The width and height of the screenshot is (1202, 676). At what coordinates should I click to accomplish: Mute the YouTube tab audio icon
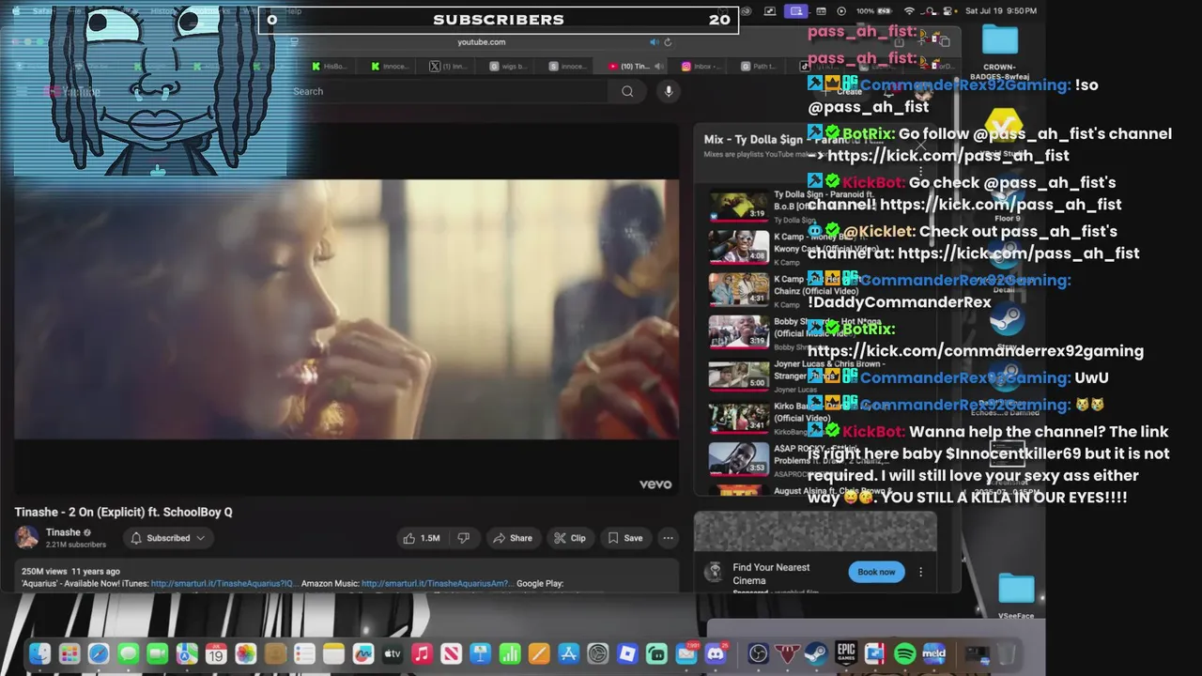pos(659,67)
